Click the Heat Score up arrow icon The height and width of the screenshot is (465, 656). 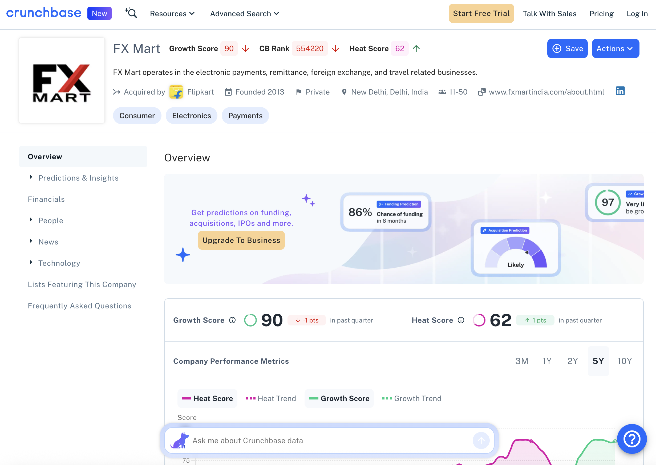pos(416,48)
